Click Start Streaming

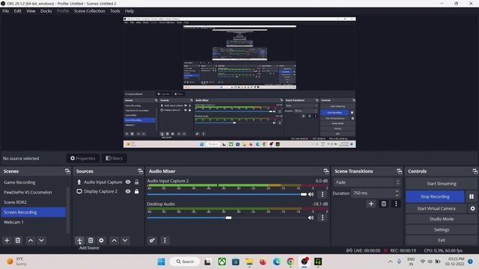click(442, 184)
